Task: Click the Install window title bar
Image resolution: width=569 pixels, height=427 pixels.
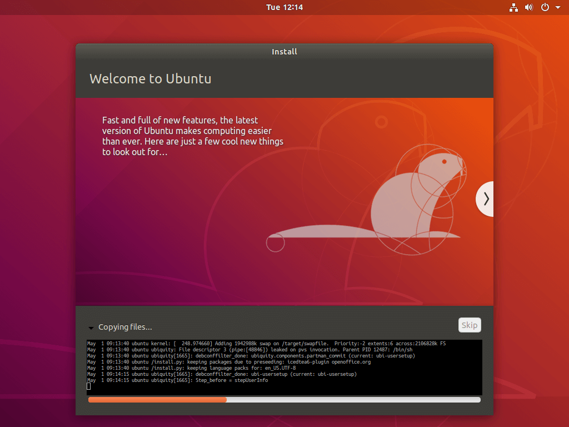Action: (x=284, y=52)
